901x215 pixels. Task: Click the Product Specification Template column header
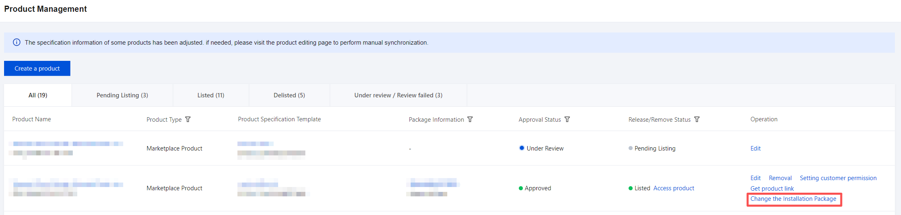[279, 119]
